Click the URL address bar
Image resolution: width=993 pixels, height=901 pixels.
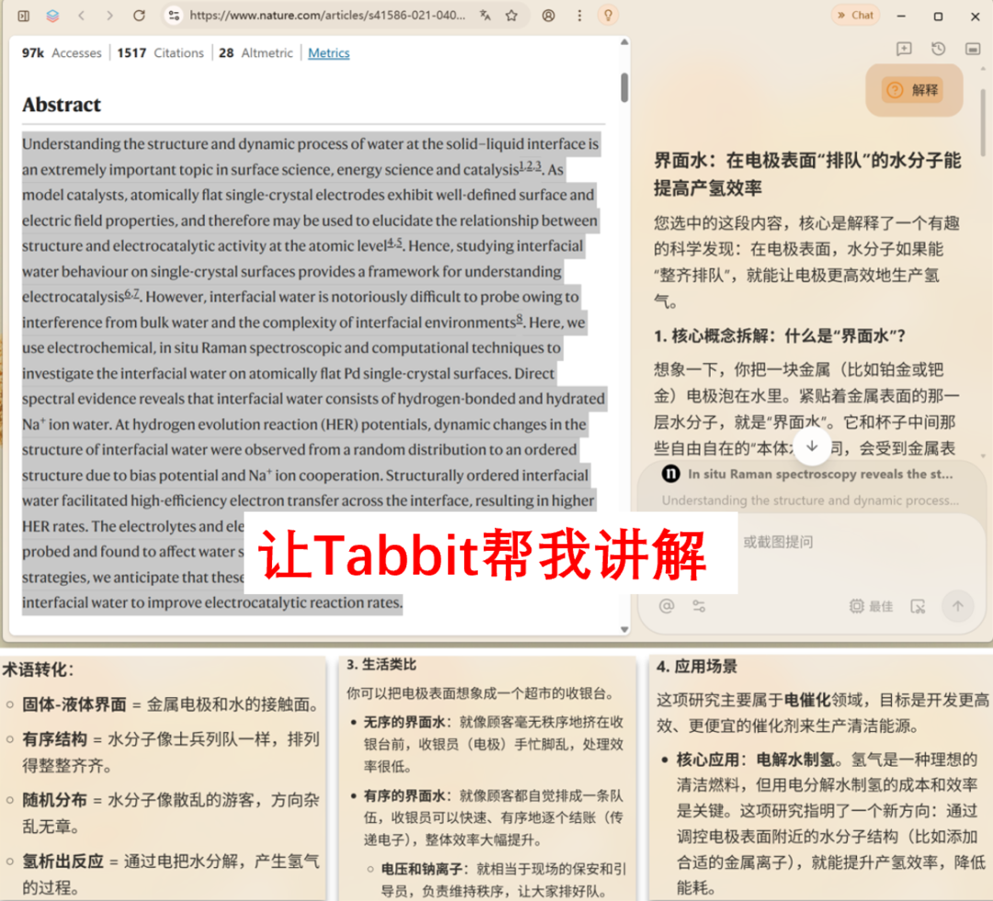pos(327,16)
